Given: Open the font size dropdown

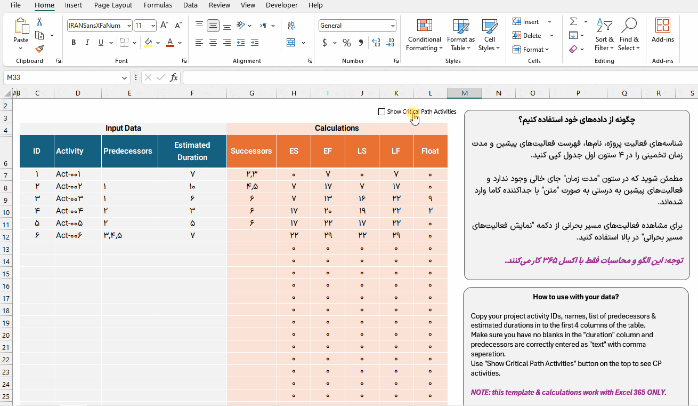Looking at the screenshot, I should pos(153,25).
